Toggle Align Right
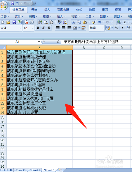This screenshot has height=172, width=132. 69,28
